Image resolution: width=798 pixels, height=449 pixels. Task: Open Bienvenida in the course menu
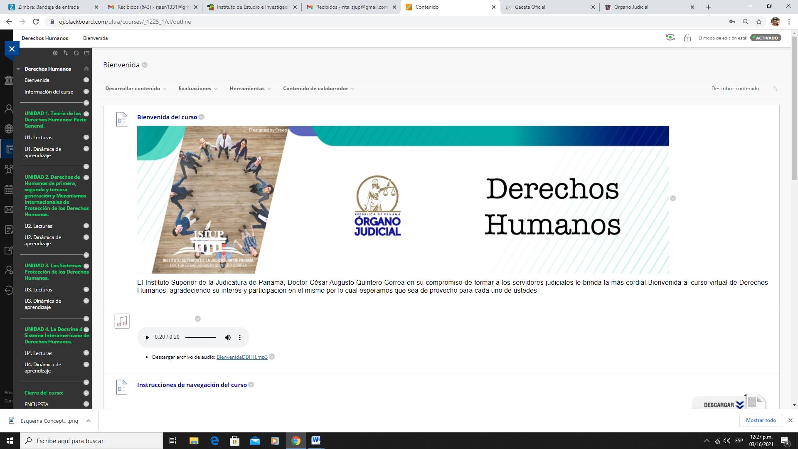point(37,80)
